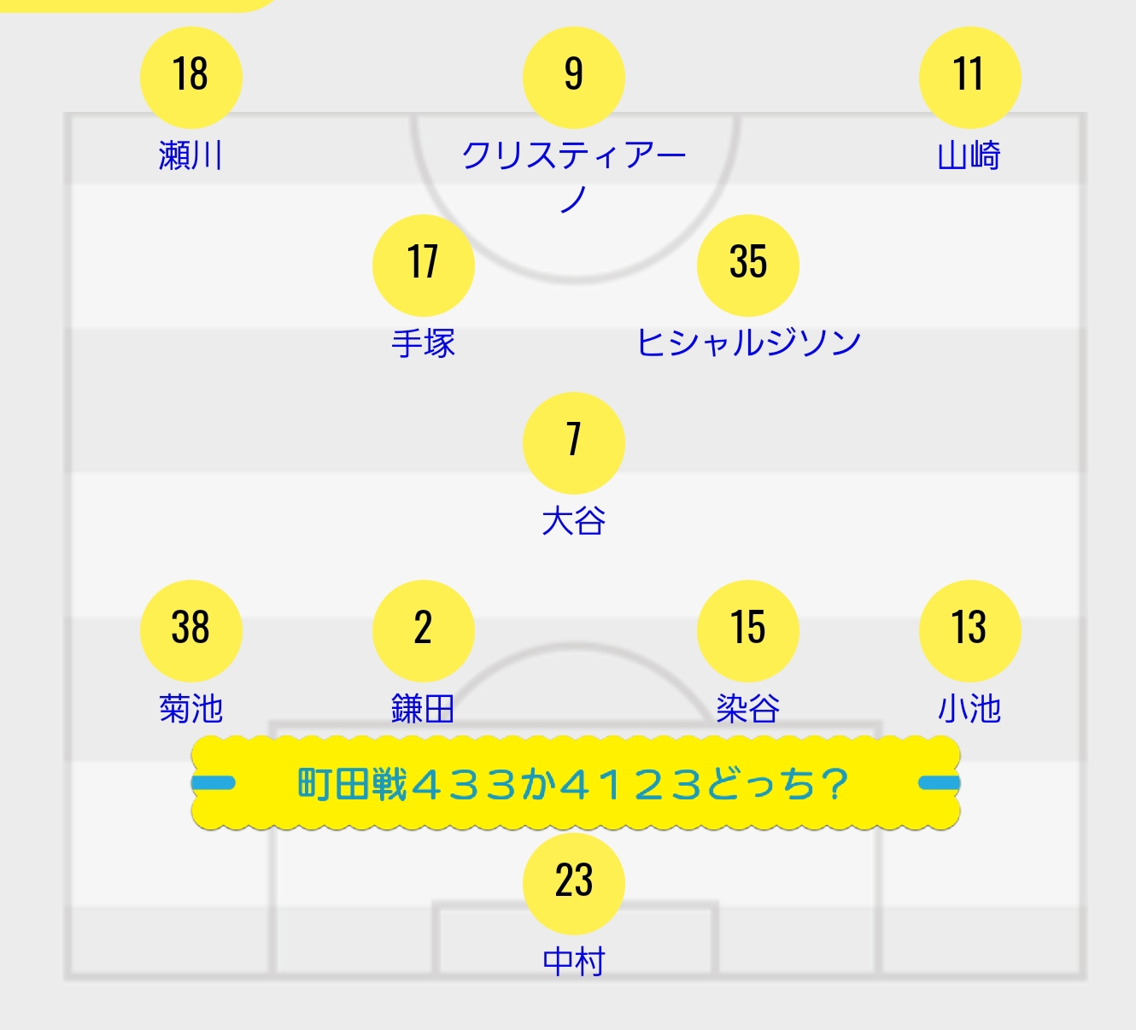Select player number 13 circle

tap(970, 631)
